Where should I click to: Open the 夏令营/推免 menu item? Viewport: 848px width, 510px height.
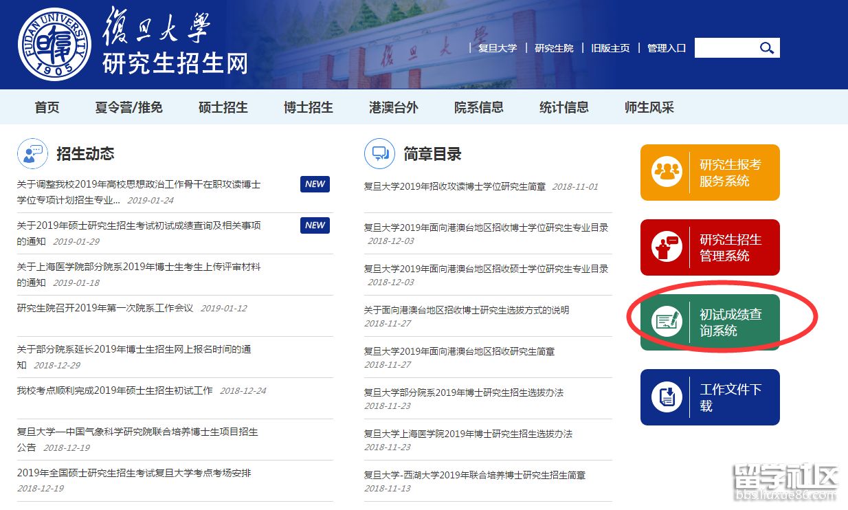129,107
